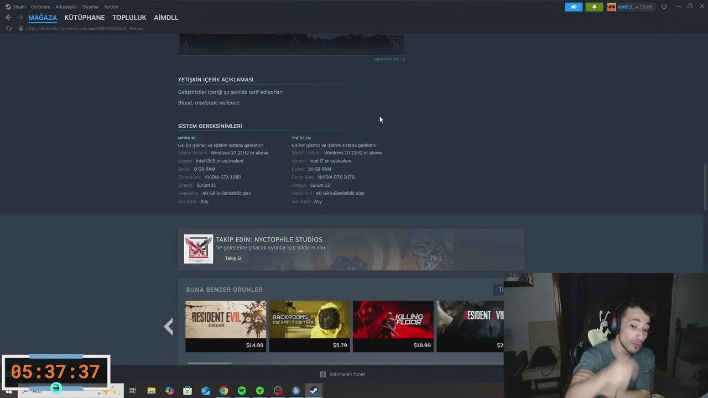
Task: Click the 8 GB RAM minimum value
Action: (205, 169)
